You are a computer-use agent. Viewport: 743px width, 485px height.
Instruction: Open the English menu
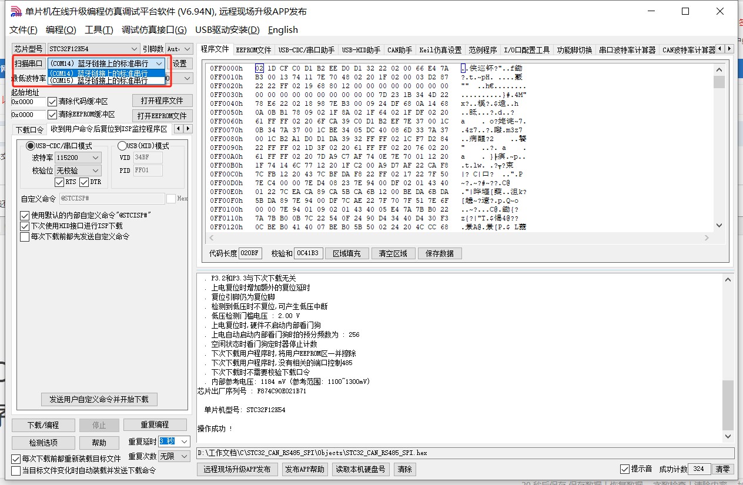(283, 30)
